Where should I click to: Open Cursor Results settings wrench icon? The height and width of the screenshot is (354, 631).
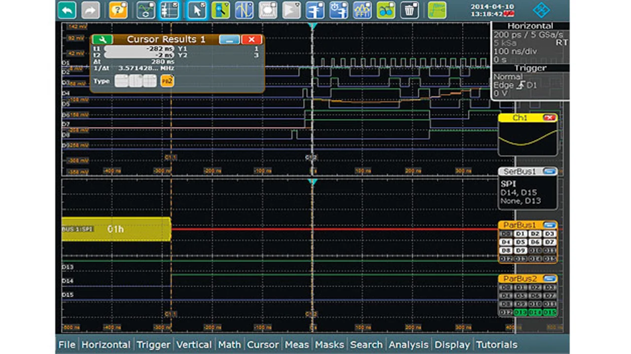coord(103,39)
